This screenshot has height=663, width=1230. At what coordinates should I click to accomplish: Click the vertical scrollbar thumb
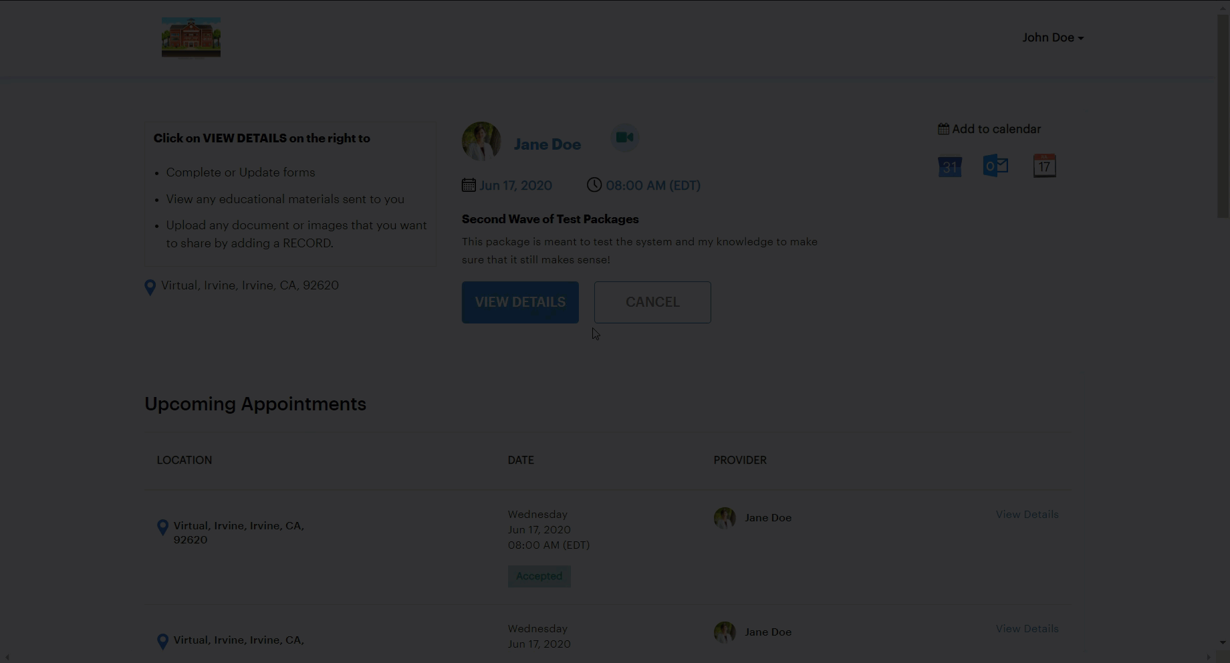point(1223,115)
